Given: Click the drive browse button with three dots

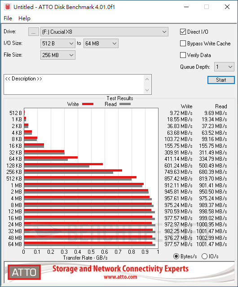Looking at the screenshot, I should click(x=34, y=32).
